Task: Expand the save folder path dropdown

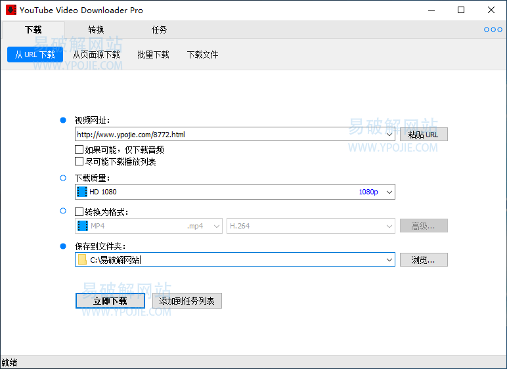Action: pyautogui.click(x=389, y=259)
